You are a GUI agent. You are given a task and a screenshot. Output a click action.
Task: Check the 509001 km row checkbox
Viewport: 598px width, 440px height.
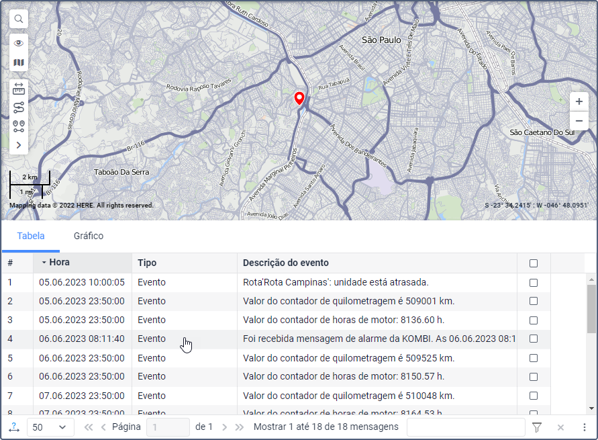(x=534, y=301)
